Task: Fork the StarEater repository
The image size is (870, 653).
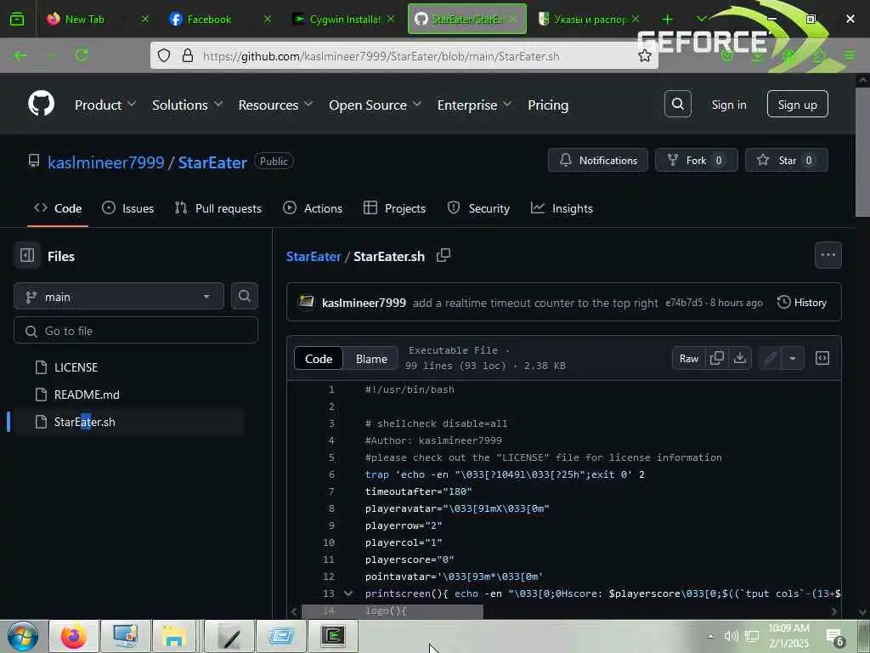Action: click(x=697, y=160)
